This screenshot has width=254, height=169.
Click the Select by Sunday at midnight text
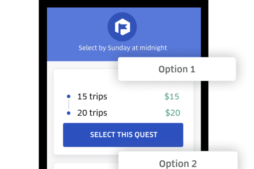pyautogui.click(x=123, y=48)
